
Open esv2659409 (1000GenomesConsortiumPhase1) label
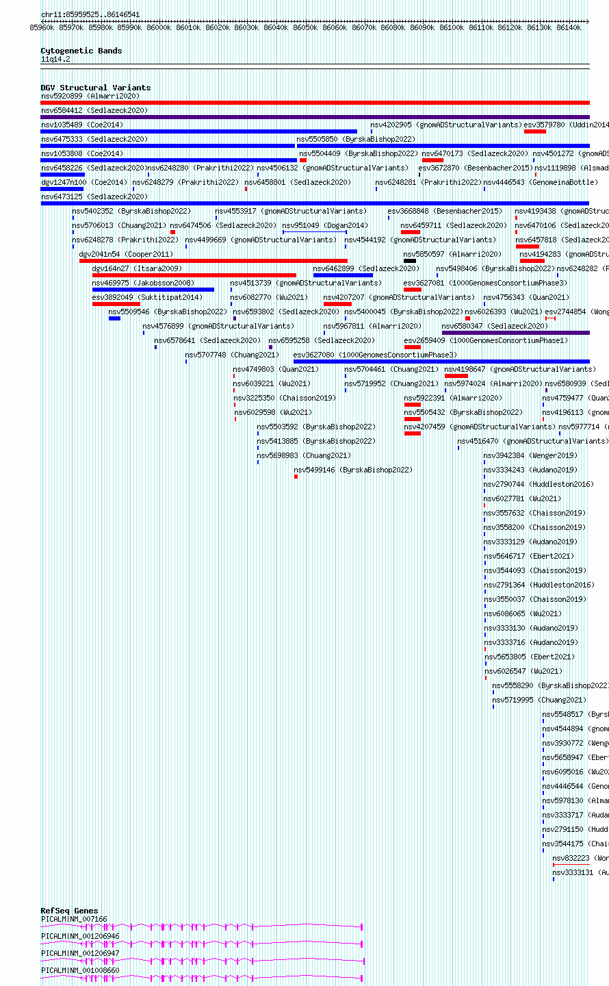click(x=486, y=340)
